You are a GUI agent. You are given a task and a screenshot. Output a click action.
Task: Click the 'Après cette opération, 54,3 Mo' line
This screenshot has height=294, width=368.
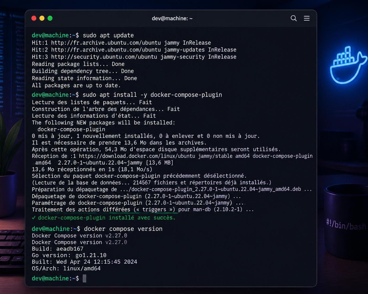tap(156, 149)
